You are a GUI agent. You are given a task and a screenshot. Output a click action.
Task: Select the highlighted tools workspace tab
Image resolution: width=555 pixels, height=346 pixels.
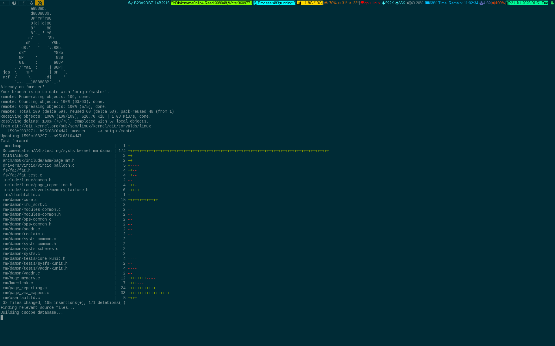[x=39, y=3]
